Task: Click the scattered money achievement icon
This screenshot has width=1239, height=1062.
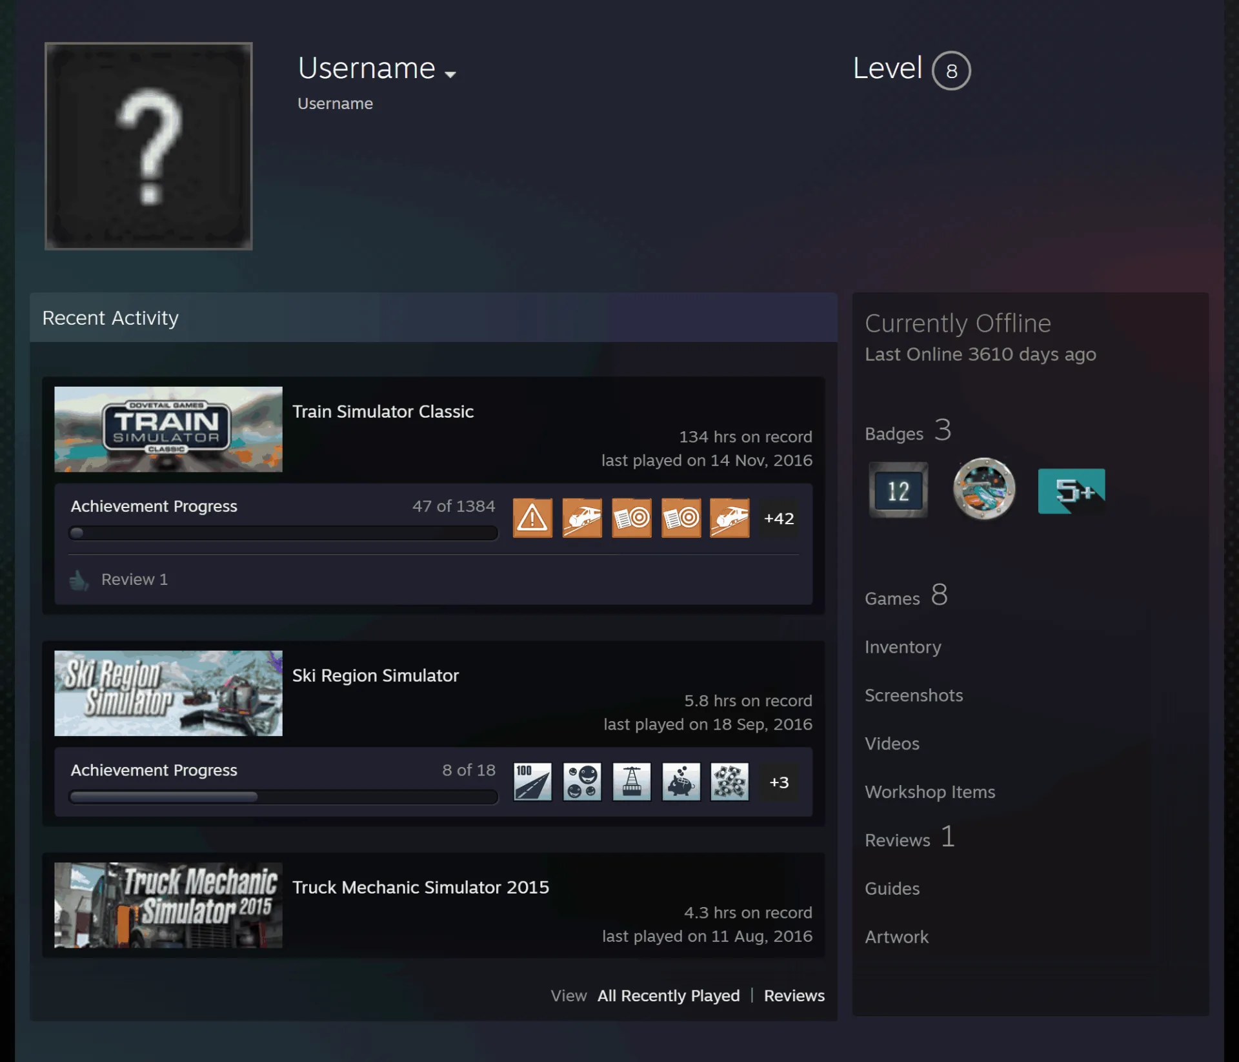Action: (x=730, y=782)
